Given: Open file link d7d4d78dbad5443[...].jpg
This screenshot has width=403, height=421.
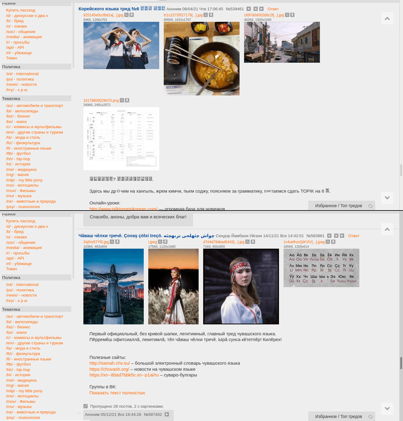Looking at the screenshot, I should pyautogui.click(x=223, y=242).
